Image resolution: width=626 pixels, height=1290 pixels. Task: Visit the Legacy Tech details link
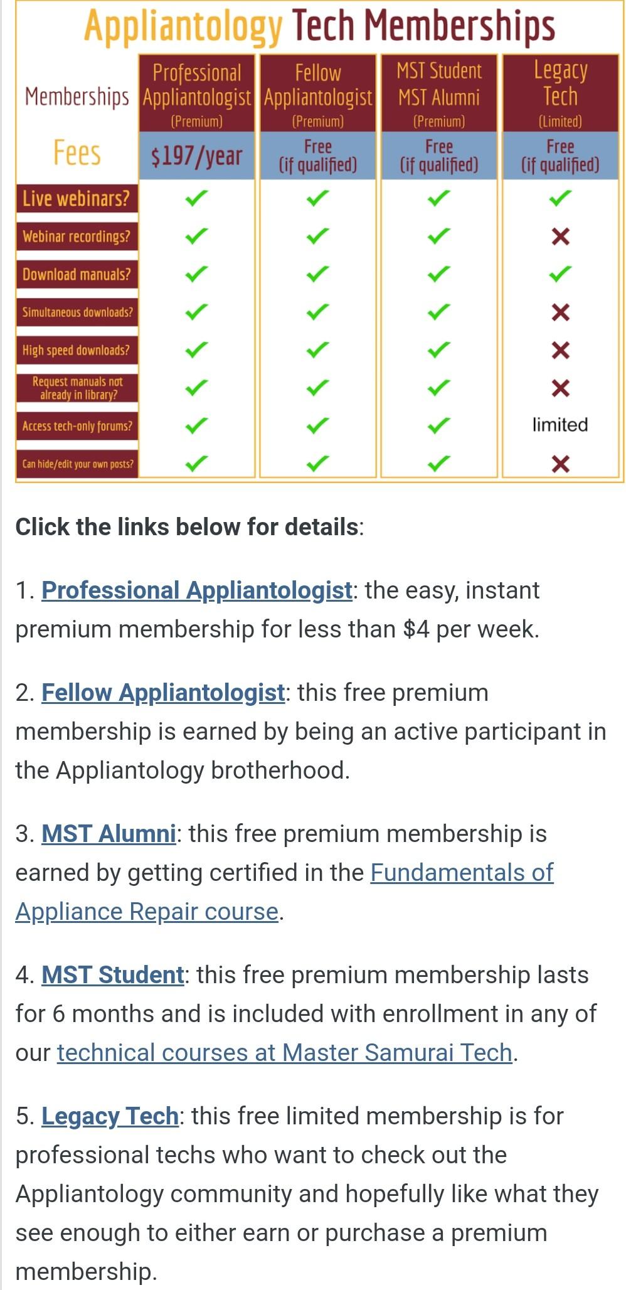coord(110,1116)
